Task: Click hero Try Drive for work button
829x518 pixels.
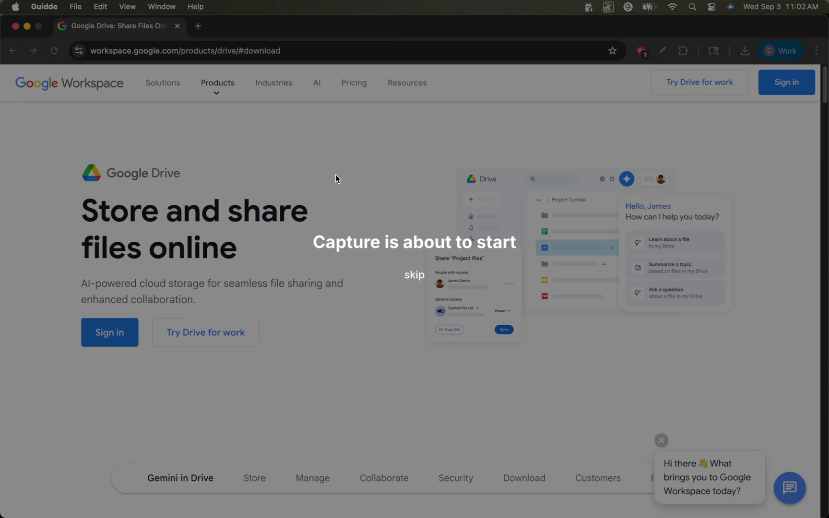Action: (x=205, y=332)
